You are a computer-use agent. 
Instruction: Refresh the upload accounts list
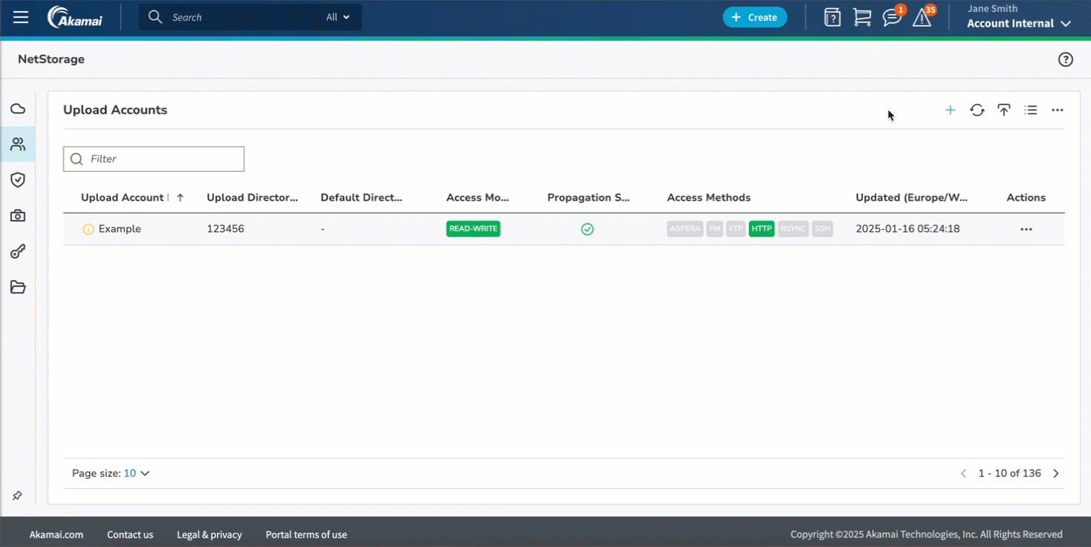[x=977, y=110]
